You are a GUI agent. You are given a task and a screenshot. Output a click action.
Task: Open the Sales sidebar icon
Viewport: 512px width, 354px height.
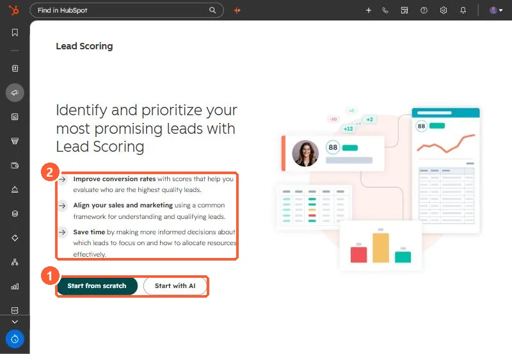pyautogui.click(x=15, y=141)
